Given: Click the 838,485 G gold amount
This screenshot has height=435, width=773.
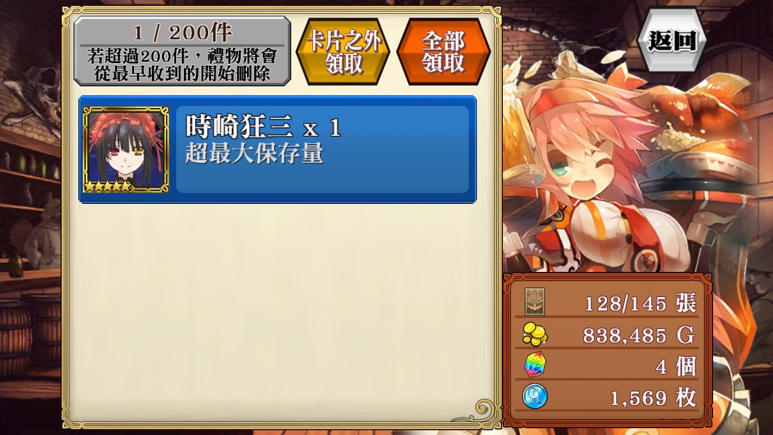Looking at the screenshot, I should pos(639,335).
